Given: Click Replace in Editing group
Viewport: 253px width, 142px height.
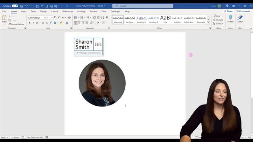Looking at the screenshot, I should 218,20.
